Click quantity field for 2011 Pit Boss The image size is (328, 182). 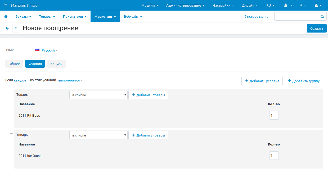tap(274, 115)
